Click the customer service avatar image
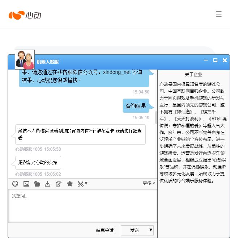230x238 pixels. [25, 59]
